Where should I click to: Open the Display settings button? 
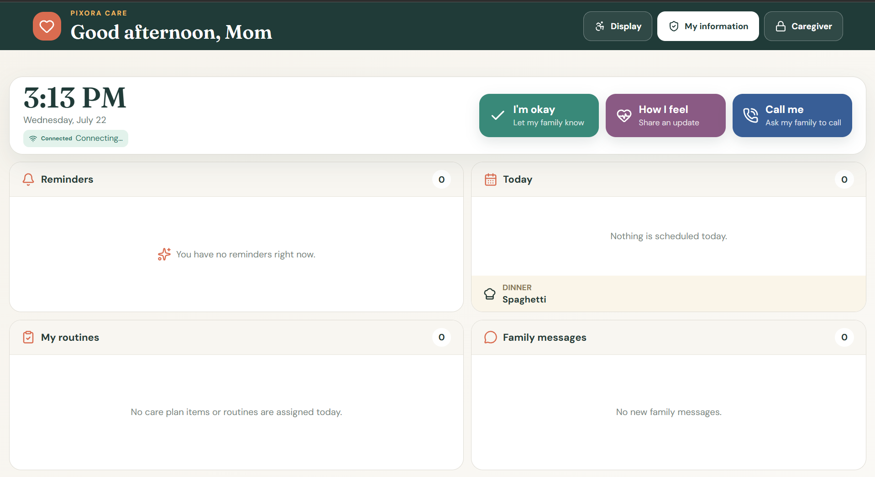(x=618, y=26)
